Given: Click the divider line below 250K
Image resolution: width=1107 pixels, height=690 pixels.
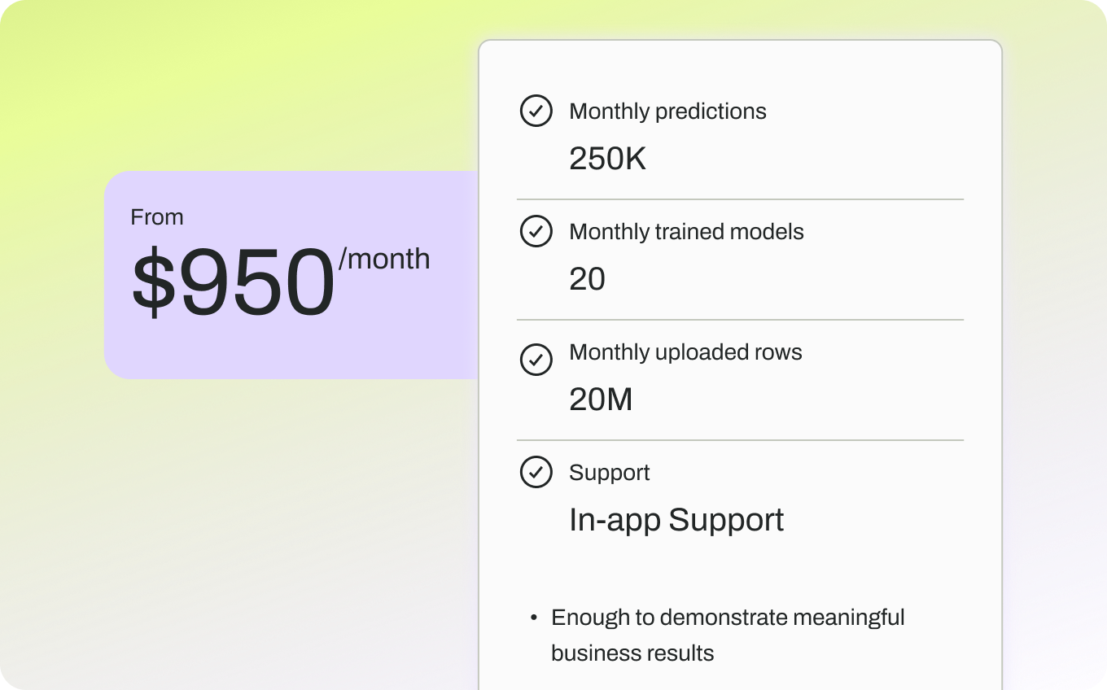Looking at the screenshot, I should [740, 199].
